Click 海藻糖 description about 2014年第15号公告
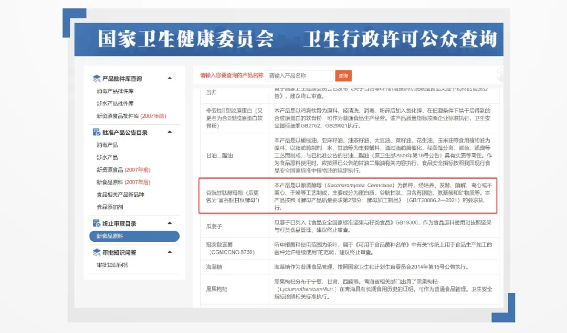Image resolution: width=567 pixels, height=333 pixels. (371, 267)
